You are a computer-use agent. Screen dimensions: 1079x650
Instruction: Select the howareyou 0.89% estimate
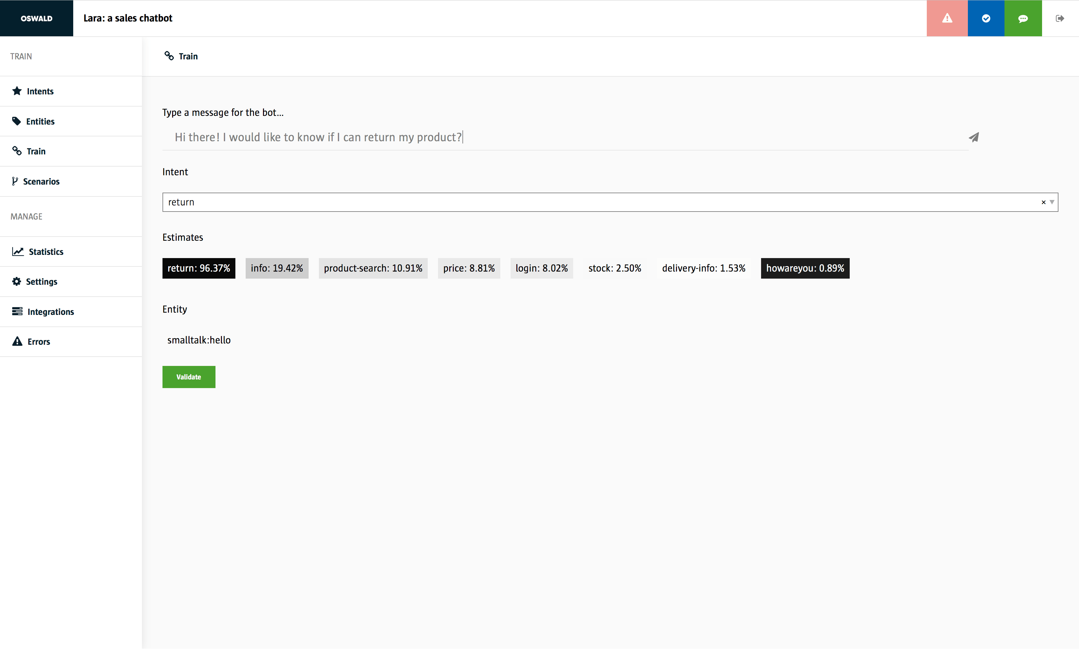804,268
